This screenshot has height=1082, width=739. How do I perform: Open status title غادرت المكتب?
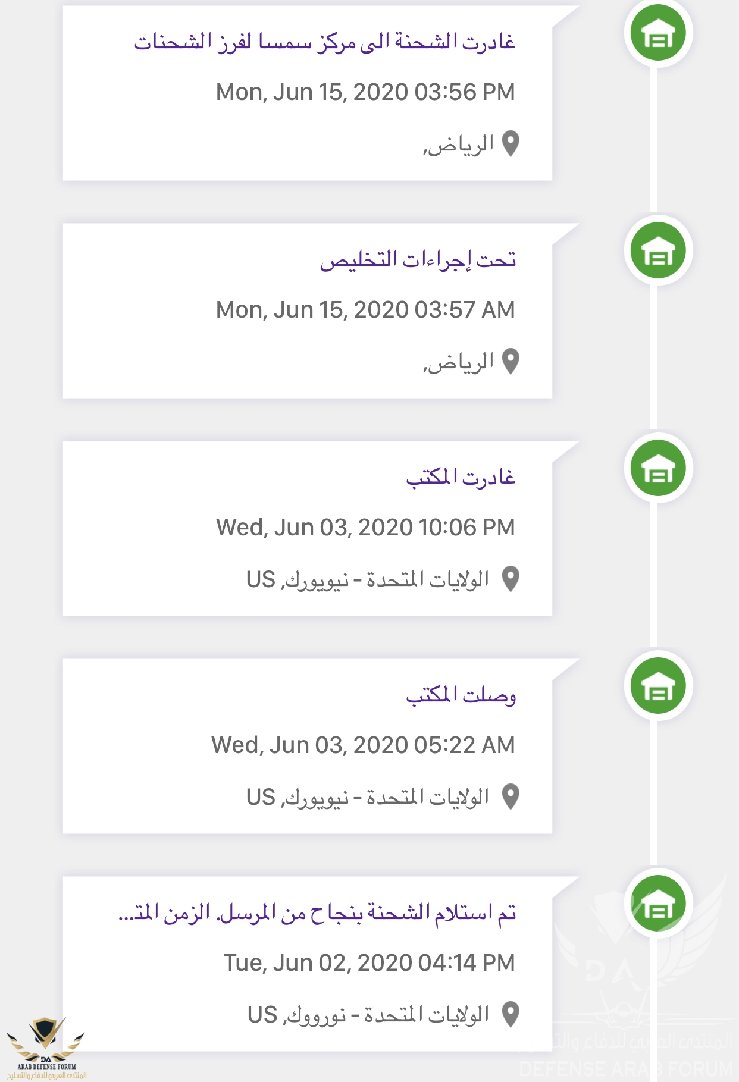coord(461,477)
